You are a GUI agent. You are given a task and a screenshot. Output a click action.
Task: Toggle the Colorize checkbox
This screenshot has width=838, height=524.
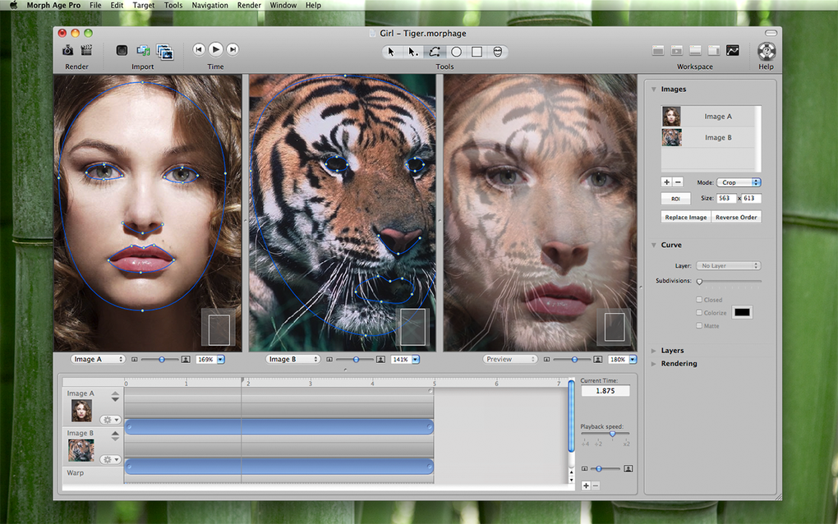pyautogui.click(x=699, y=313)
